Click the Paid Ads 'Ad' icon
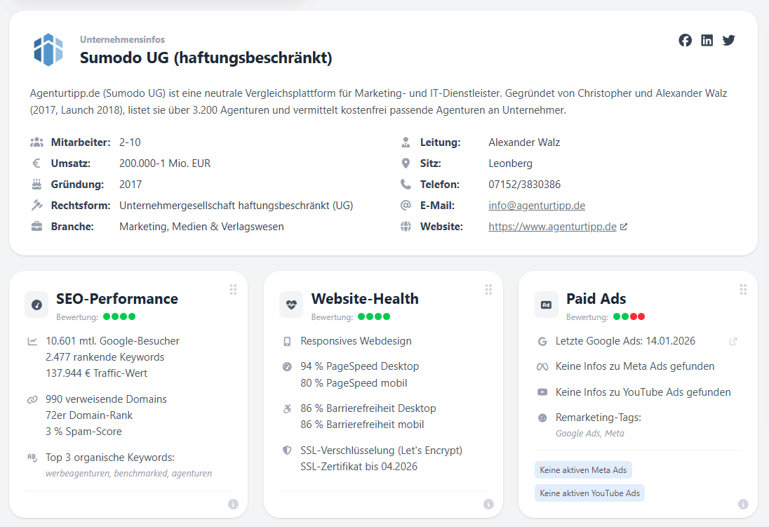 pos(546,305)
